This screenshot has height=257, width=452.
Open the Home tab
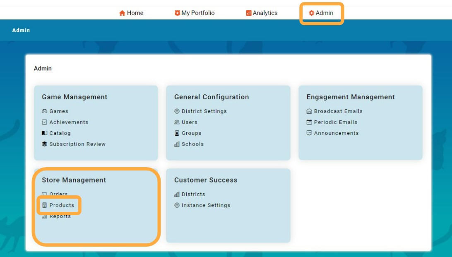click(x=131, y=13)
